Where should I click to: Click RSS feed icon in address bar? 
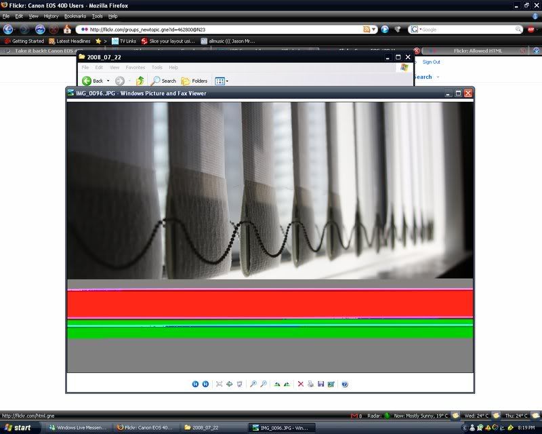point(367,29)
